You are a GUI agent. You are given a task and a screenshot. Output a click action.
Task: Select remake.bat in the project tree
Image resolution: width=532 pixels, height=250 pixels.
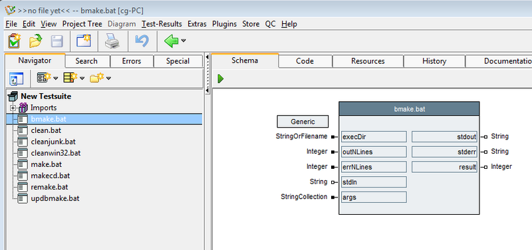(49, 187)
